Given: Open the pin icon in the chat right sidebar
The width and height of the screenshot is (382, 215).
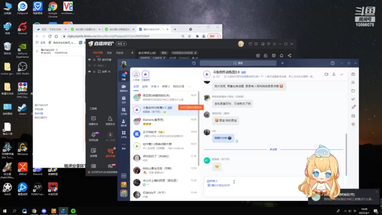Looking at the screenshot, I should coord(353,107).
